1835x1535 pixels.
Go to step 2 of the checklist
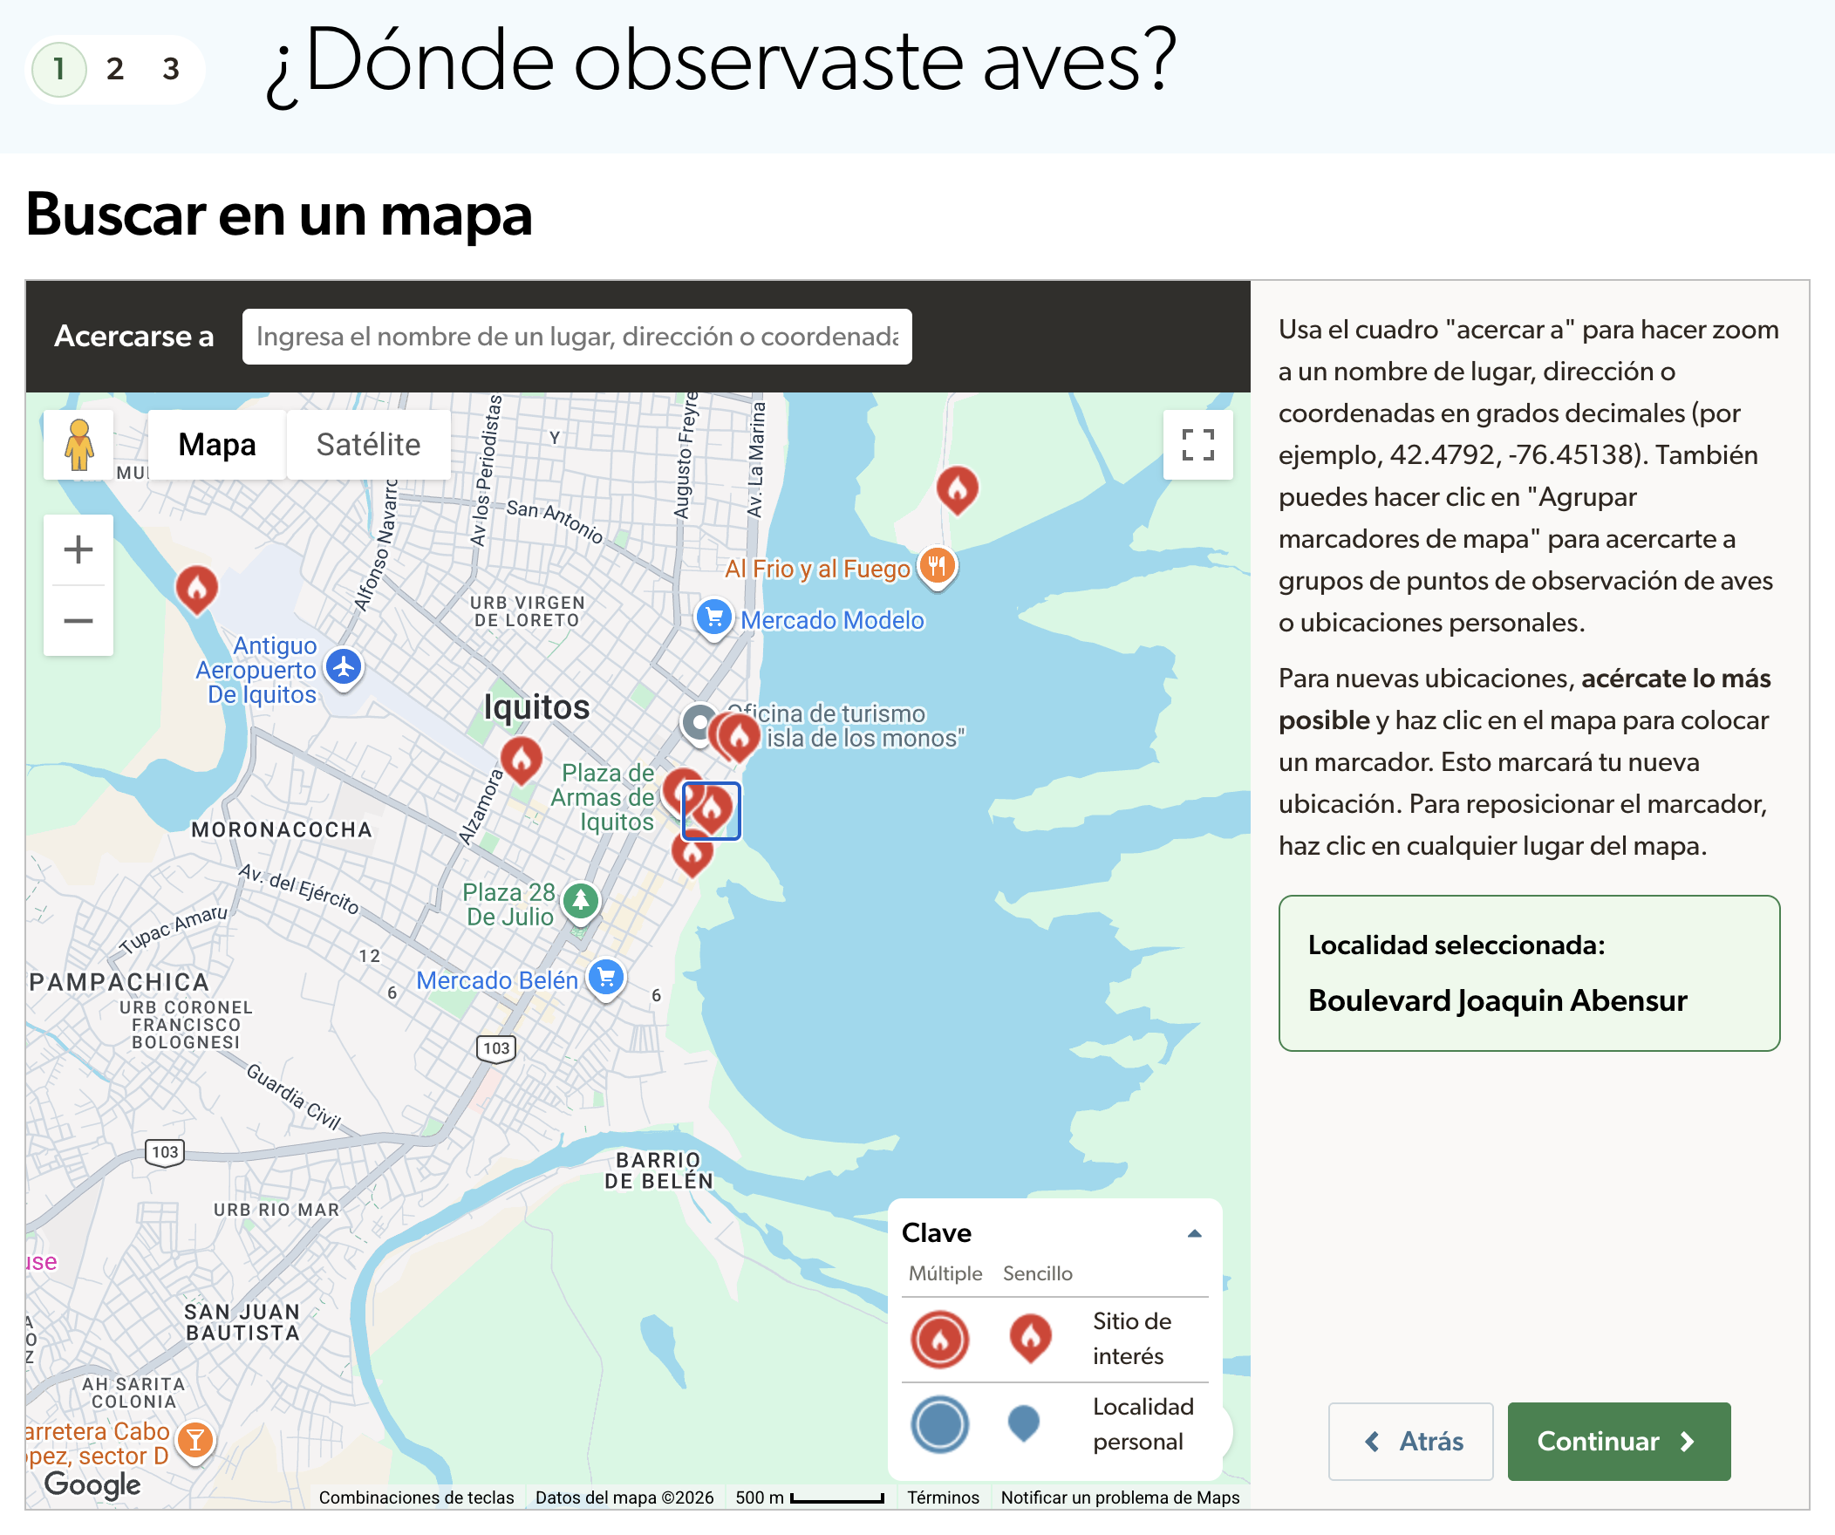(115, 69)
